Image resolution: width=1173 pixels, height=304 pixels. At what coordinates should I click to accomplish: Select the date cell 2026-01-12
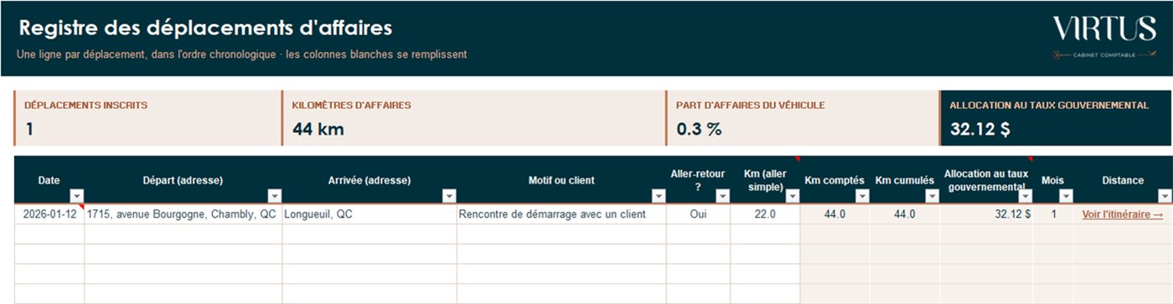pos(49,214)
